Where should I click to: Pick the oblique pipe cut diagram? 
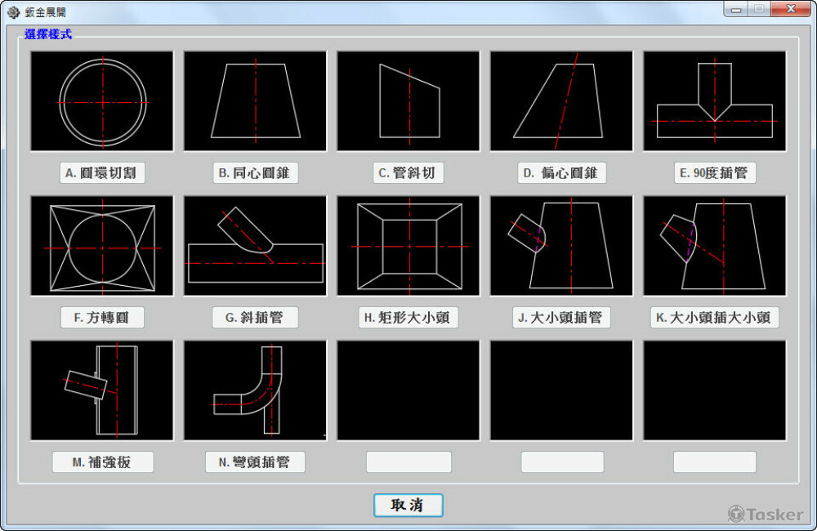point(408,101)
